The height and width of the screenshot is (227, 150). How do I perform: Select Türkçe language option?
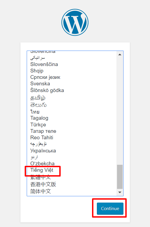click(38, 125)
